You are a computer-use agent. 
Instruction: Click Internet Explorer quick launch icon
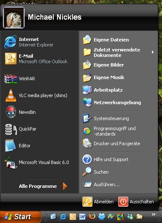pos(63,217)
